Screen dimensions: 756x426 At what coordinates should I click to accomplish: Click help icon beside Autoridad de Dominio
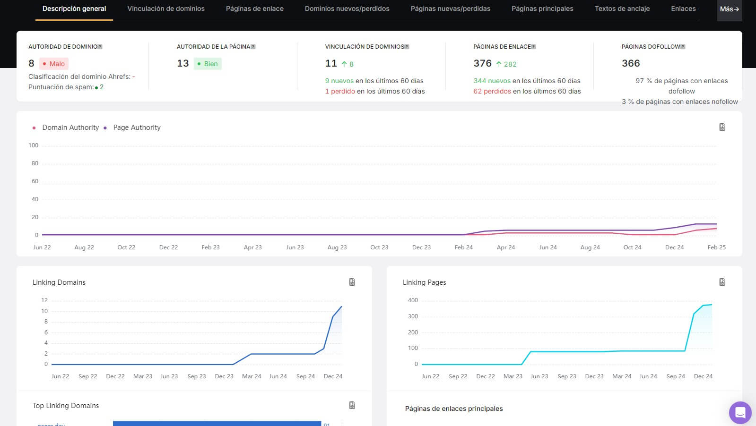click(x=100, y=47)
